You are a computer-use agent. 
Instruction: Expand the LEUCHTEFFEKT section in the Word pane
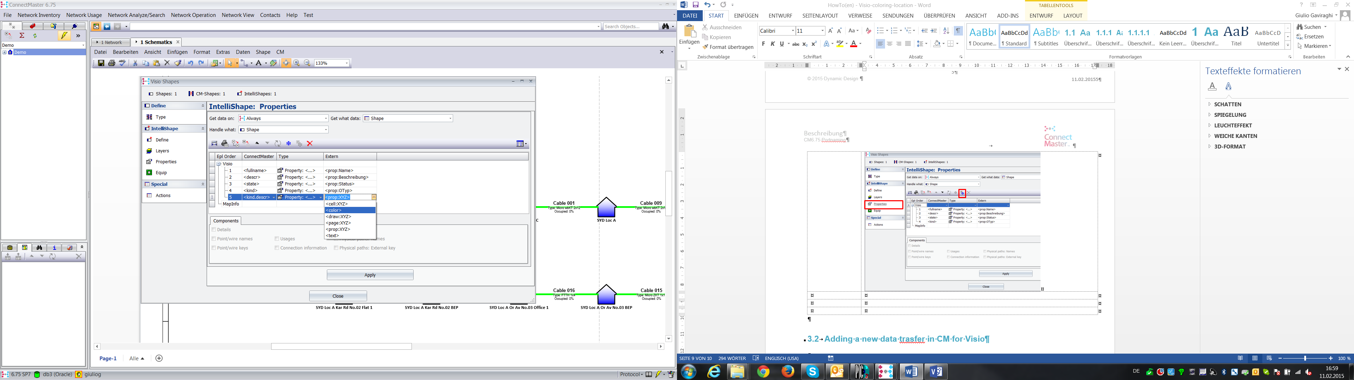coord(1209,126)
